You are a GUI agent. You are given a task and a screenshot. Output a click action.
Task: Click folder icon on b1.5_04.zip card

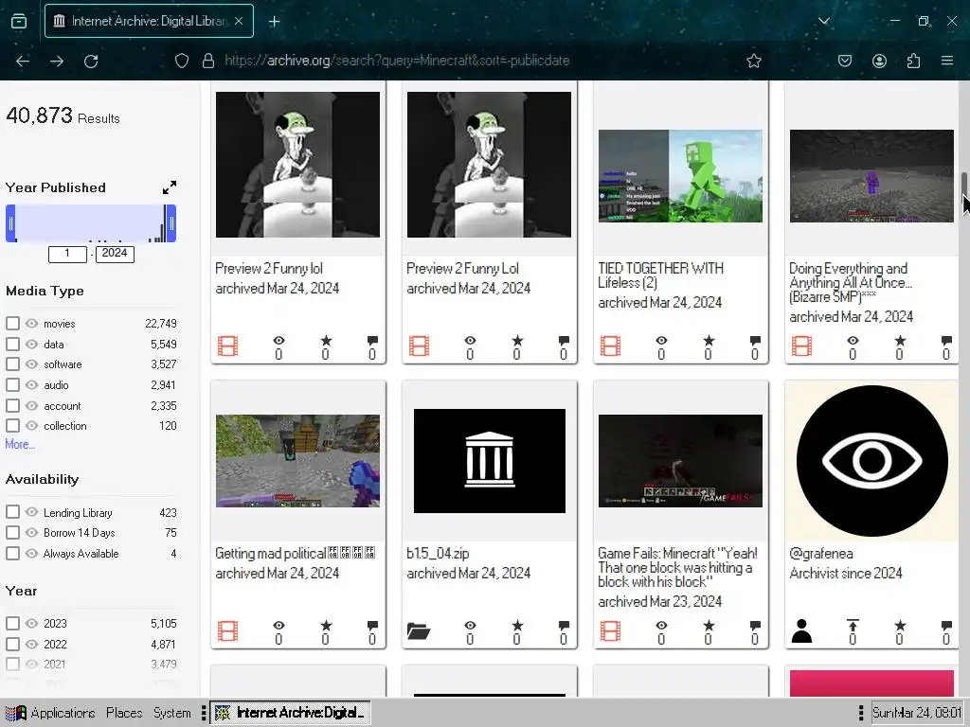click(419, 631)
